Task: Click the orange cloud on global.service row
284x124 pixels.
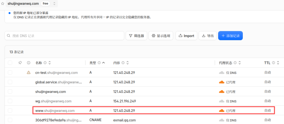Action: pyautogui.click(x=222, y=82)
